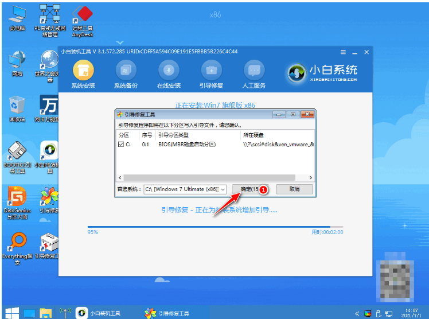Select the 在线安装 icon

[x=169, y=71]
